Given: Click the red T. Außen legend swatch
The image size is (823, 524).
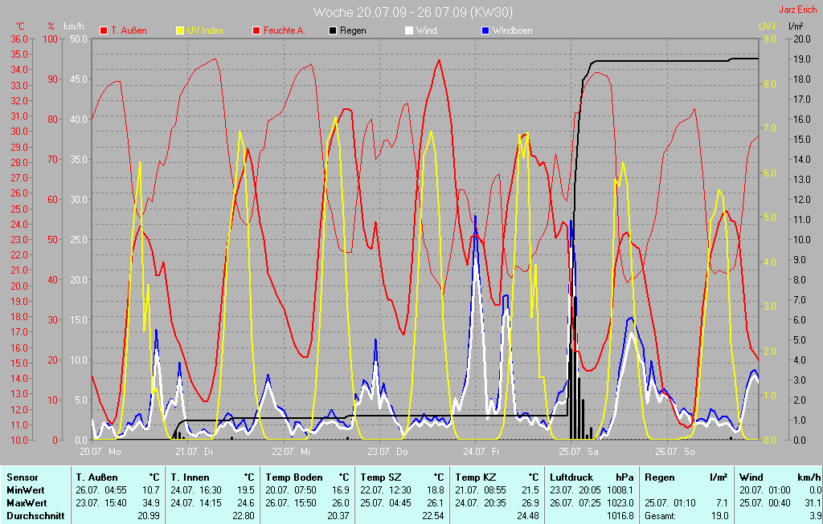Looking at the screenshot, I should pos(104,31).
